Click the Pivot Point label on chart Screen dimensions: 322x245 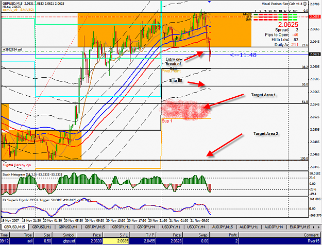(x=171, y=71)
